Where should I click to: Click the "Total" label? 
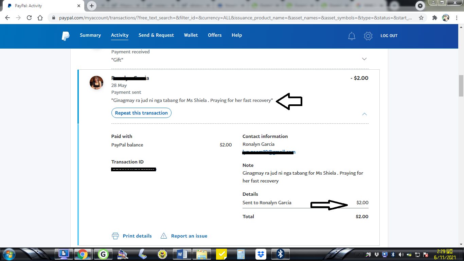[x=248, y=216]
